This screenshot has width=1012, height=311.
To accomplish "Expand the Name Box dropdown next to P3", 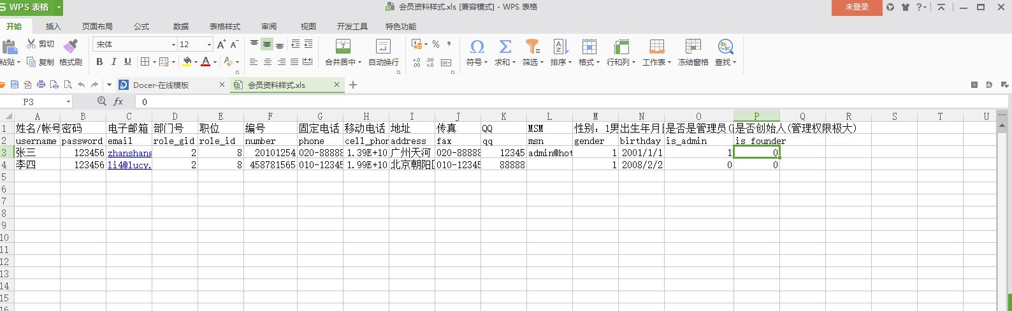I will (68, 102).
